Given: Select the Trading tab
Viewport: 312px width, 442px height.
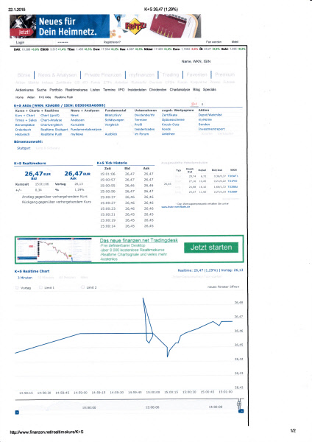Looking at the screenshot, I should click(x=171, y=74).
